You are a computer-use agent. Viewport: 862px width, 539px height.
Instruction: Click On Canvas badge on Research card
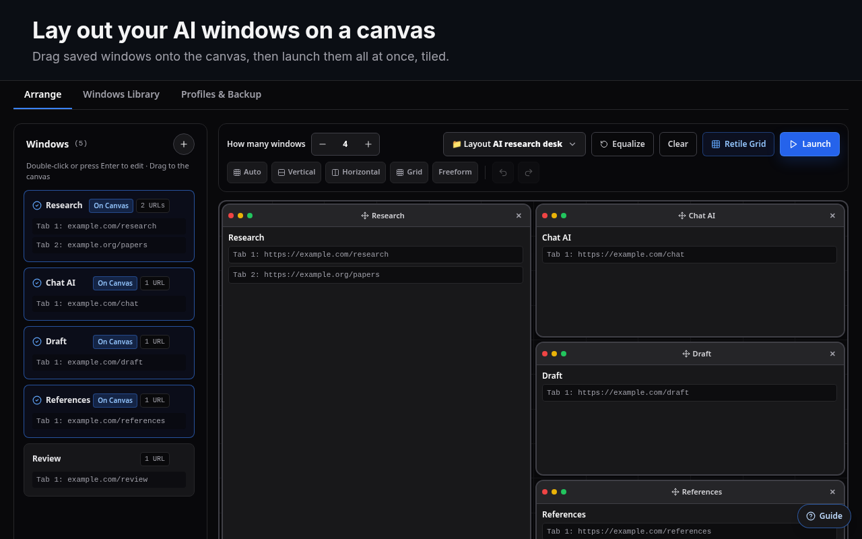(x=111, y=205)
